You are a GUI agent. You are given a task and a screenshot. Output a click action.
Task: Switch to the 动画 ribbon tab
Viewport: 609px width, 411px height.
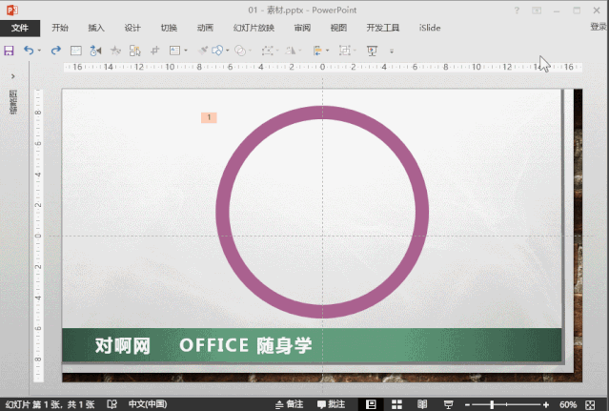[205, 28]
